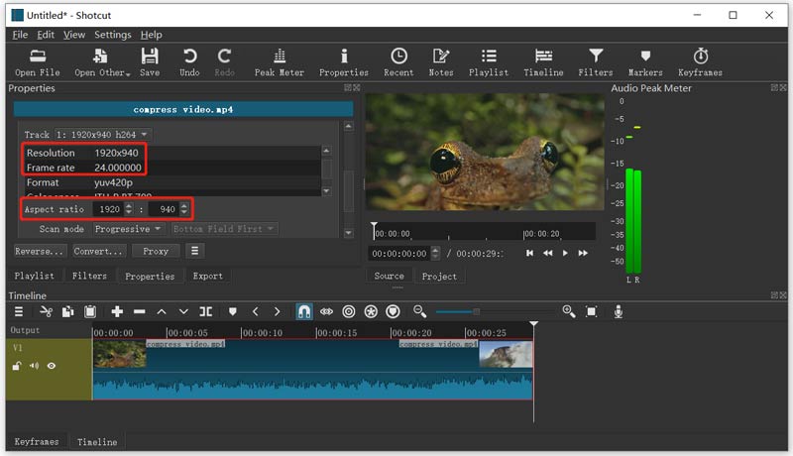Expand the Track selection dropdown
793x456 pixels.
[103, 135]
